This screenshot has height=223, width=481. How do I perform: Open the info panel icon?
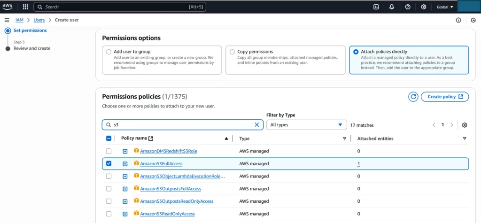pyautogui.click(x=458, y=20)
